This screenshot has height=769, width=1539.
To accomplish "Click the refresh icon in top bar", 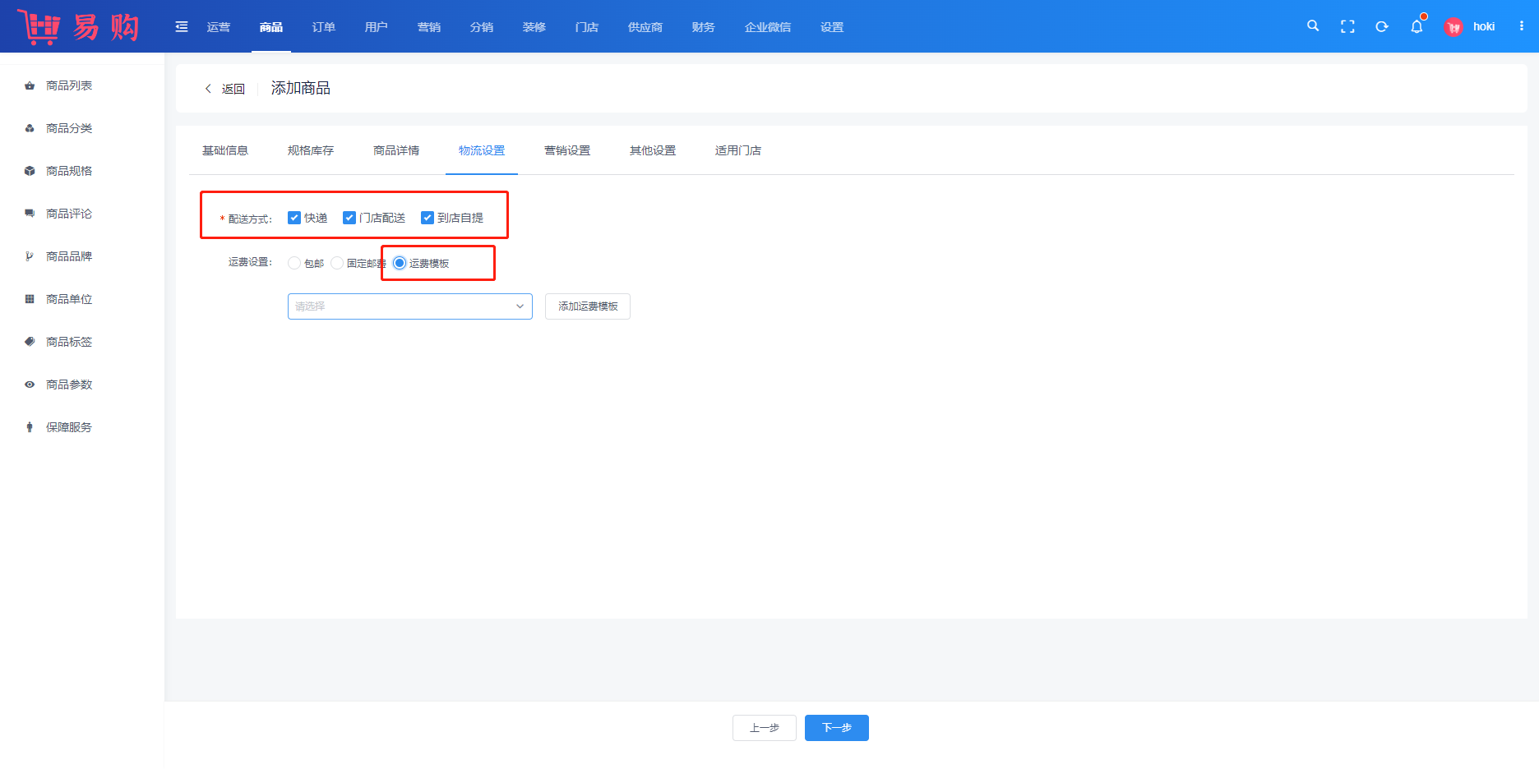I will (1382, 26).
